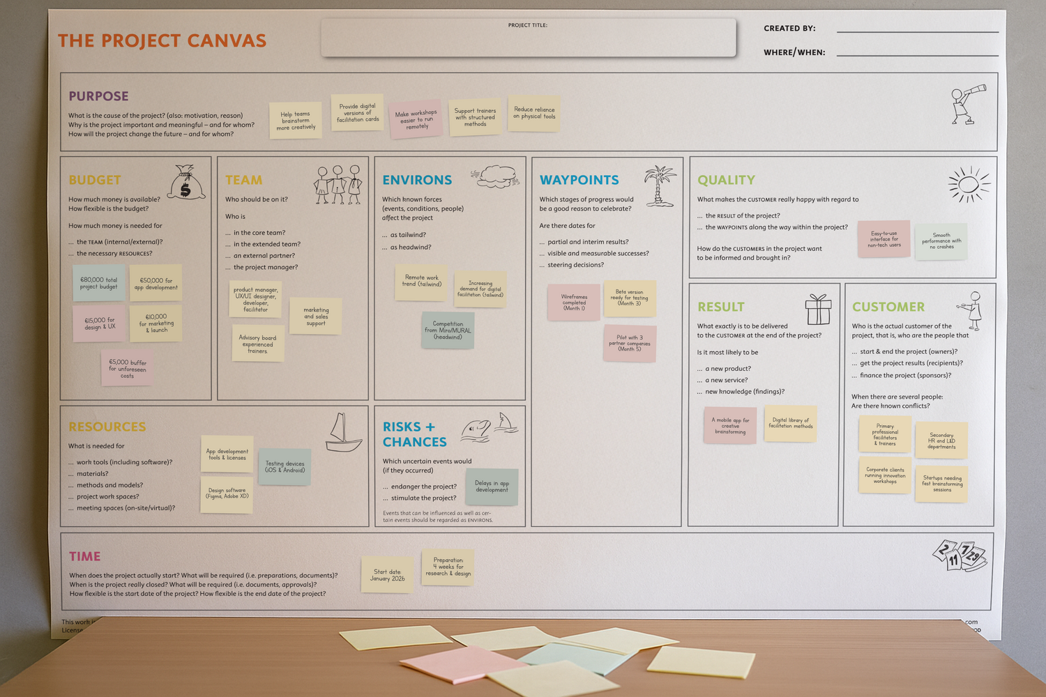Click the Created By blank line
The height and width of the screenshot is (697, 1046).
click(917, 31)
